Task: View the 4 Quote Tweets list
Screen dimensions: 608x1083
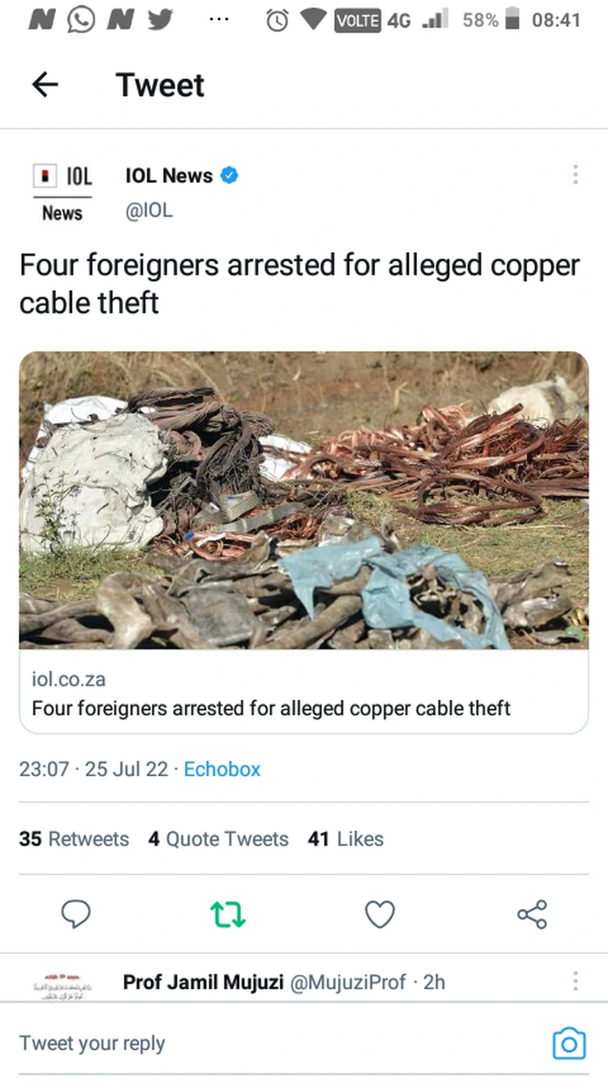Action: (x=218, y=839)
